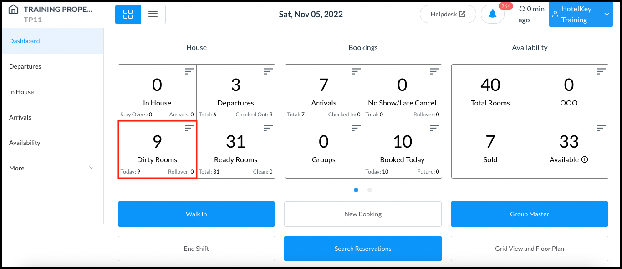The width and height of the screenshot is (622, 269).
Task: Select the first dashboard page indicator
Action: pyautogui.click(x=356, y=190)
